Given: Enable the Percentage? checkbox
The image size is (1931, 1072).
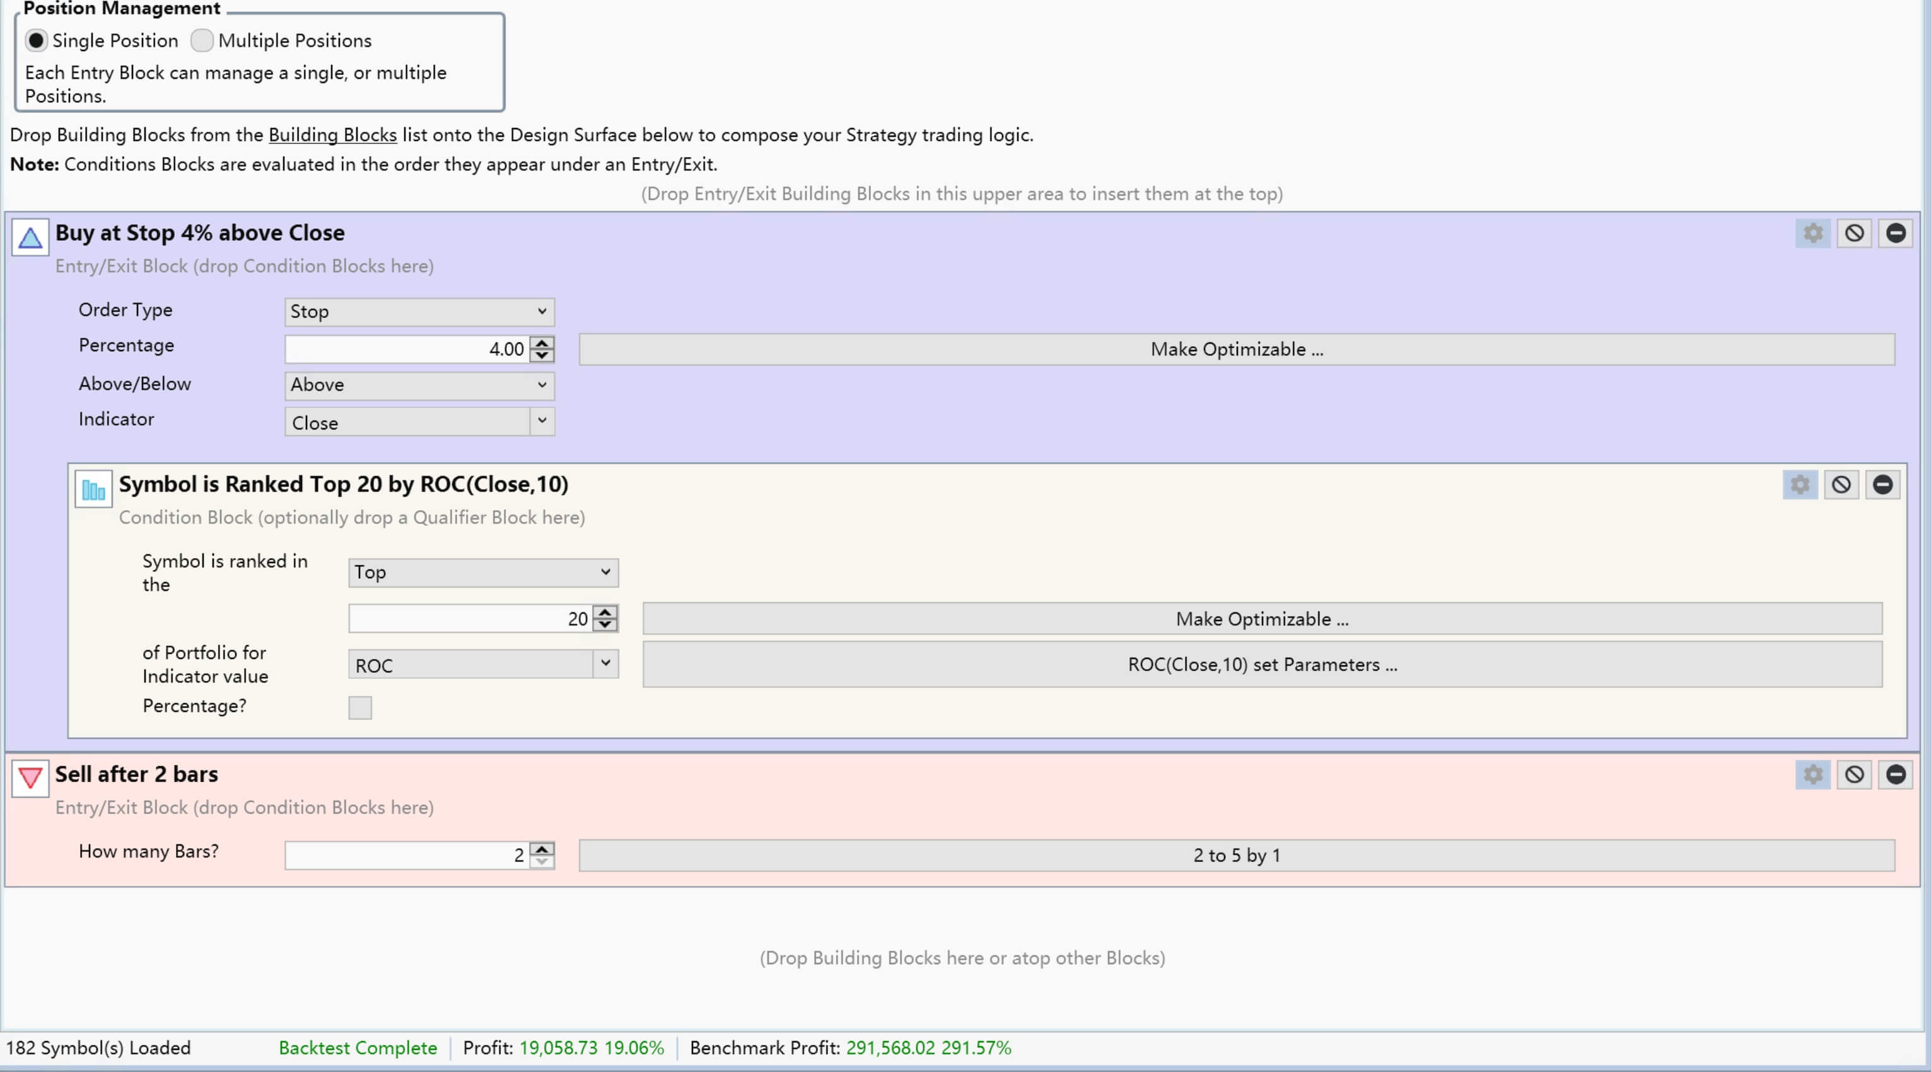Looking at the screenshot, I should tap(360, 707).
